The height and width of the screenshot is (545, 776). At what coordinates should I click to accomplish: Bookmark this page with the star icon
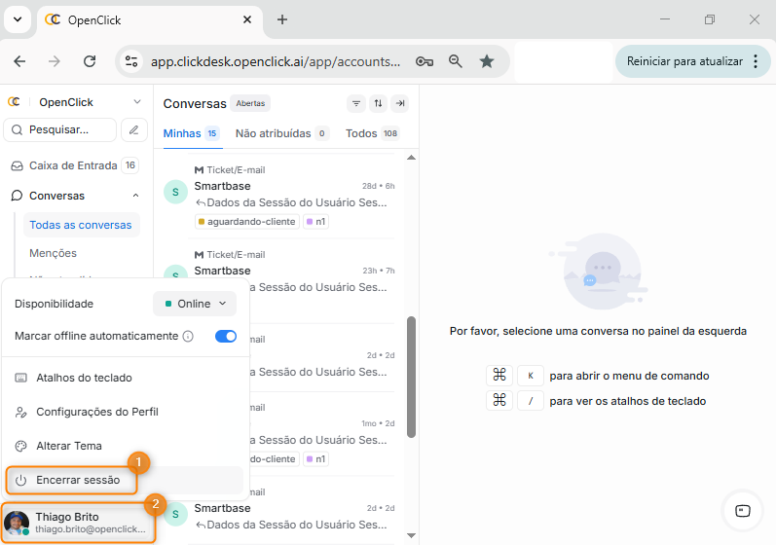coord(487,61)
